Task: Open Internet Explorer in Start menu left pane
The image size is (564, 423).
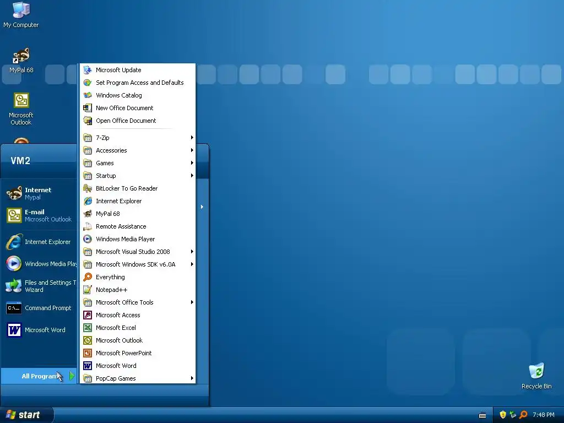Action: tap(40, 242)
